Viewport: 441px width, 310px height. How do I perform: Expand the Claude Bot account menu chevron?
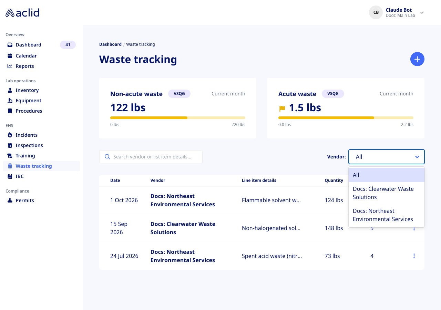tap(422, 13)
